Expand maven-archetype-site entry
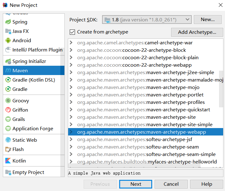The width and height of the screenshot is (225, 191). pyautogui.click(x=71, y=117)
